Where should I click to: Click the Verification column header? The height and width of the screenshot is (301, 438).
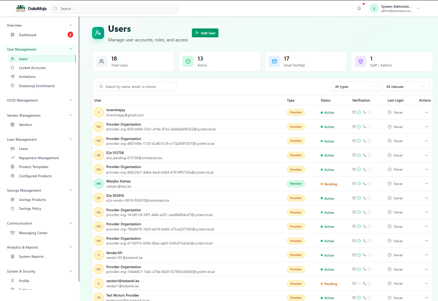tap(361, 100)
